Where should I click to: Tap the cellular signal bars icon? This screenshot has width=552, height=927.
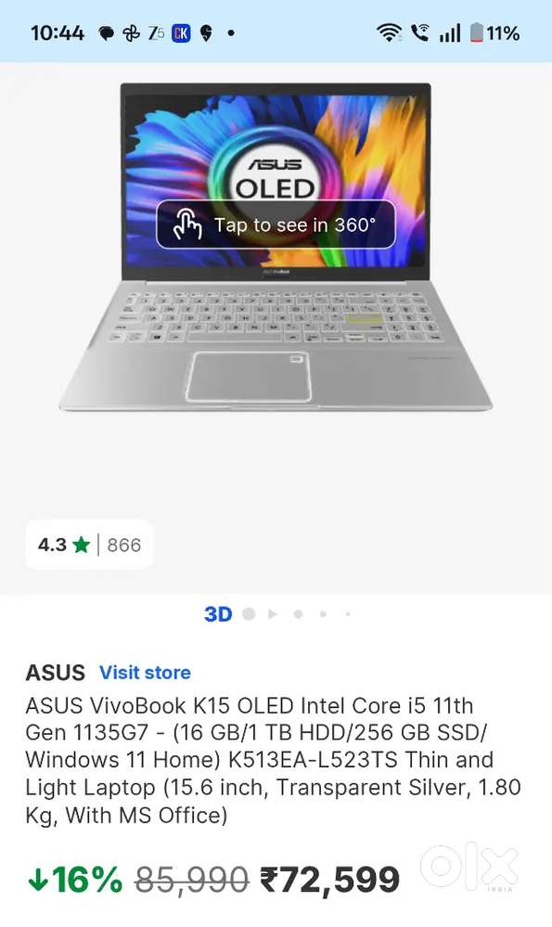click(x=449, y=33)
